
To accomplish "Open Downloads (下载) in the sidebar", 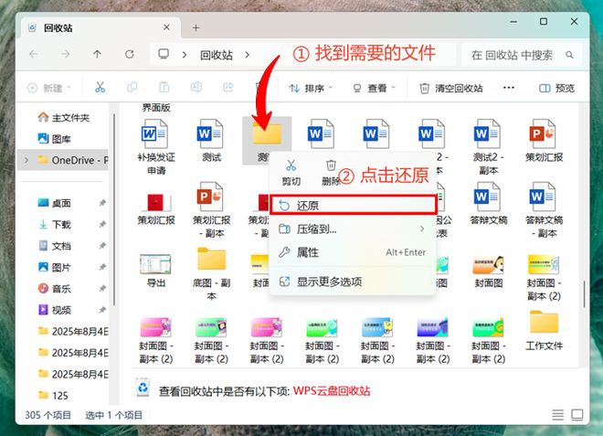I will [54, 224].
